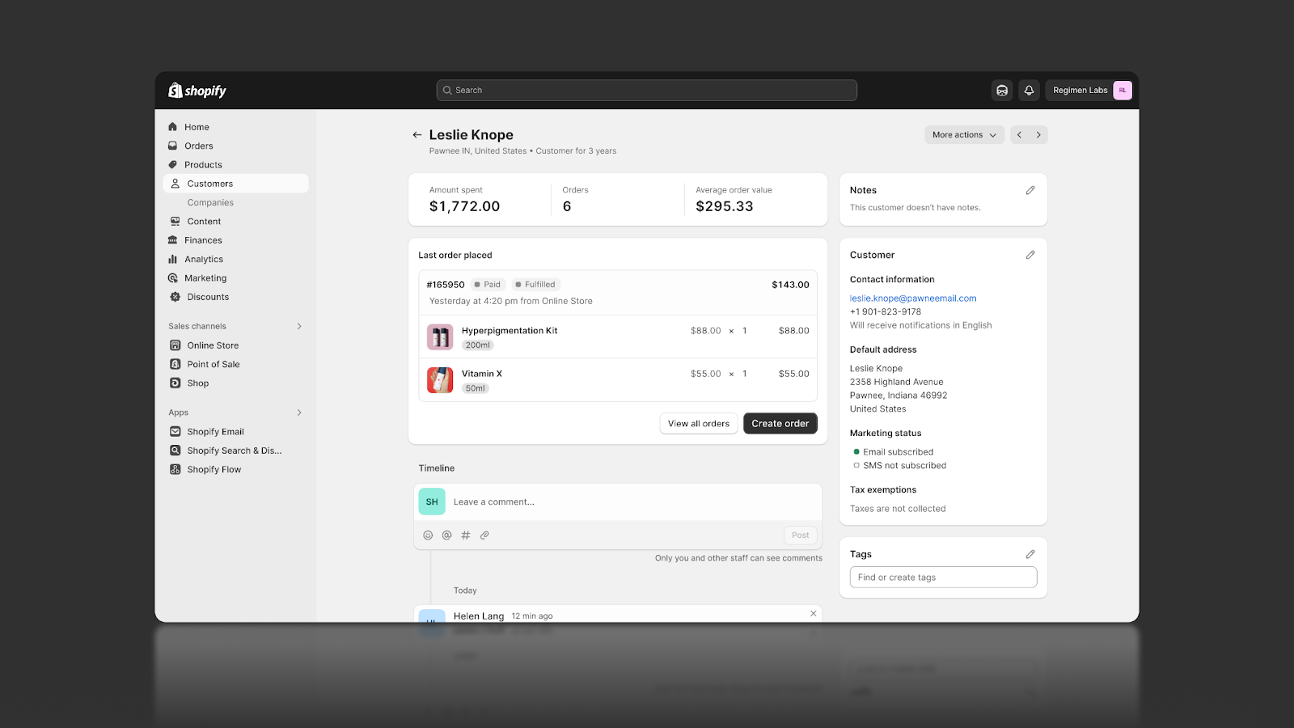Focus the top Search field
The height and width of the screenshot is (728, 1294).
(x=647, y=91)
